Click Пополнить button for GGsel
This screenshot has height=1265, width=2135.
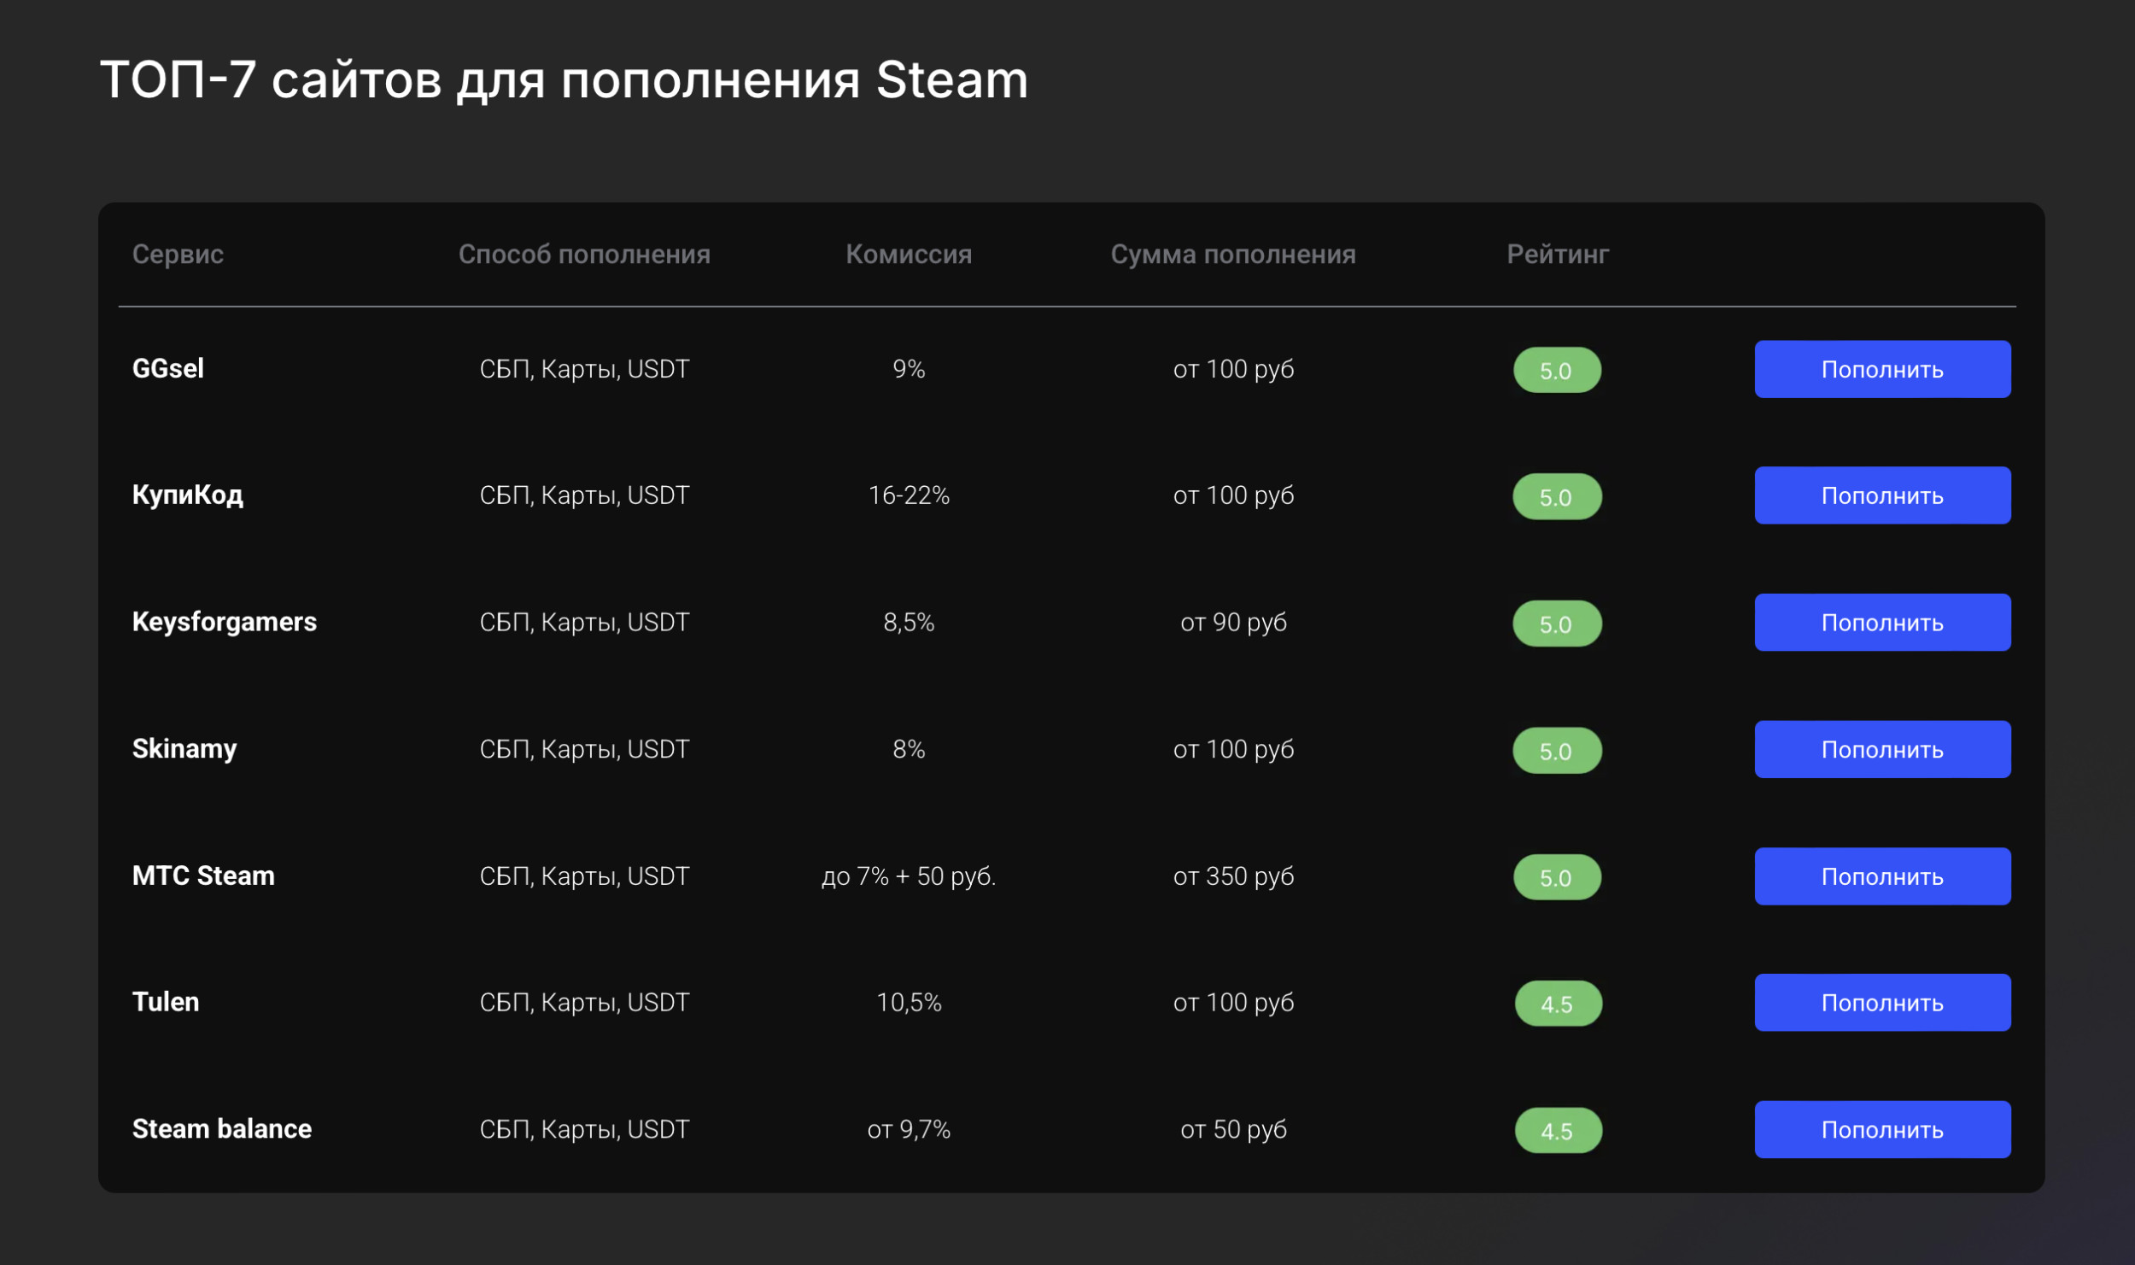click(x=1881, y=369)
